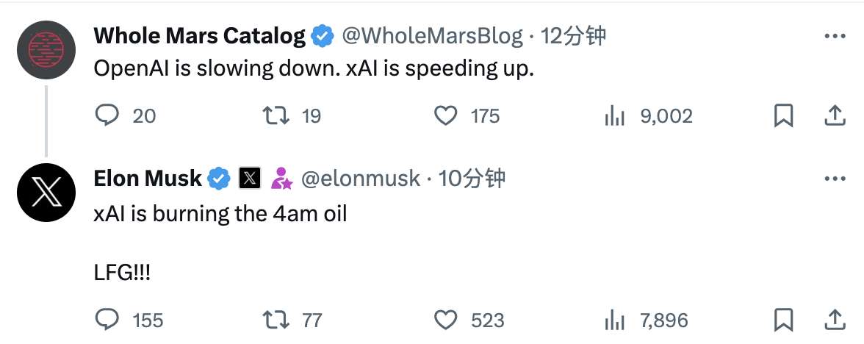Reply to Whole Mars Catalog's post
The image size is (864, 344).
[107, 116]
